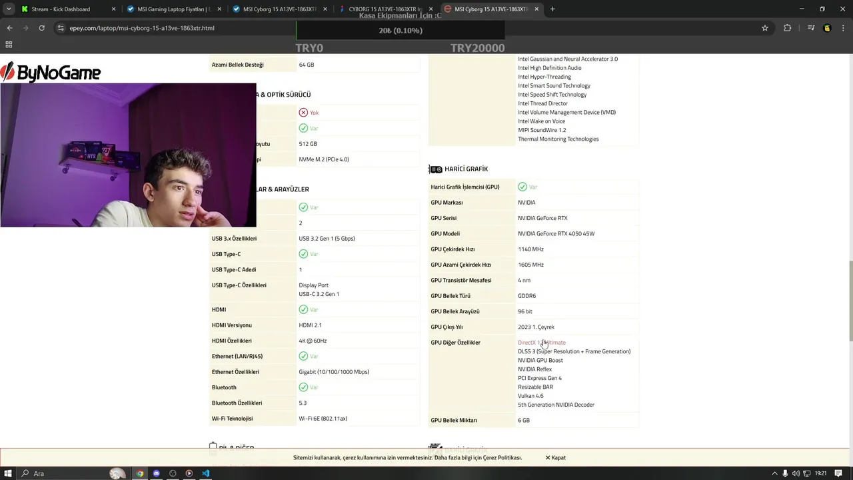Click the HARİCİ GRAFİK section icon

(x=436, y=169)
